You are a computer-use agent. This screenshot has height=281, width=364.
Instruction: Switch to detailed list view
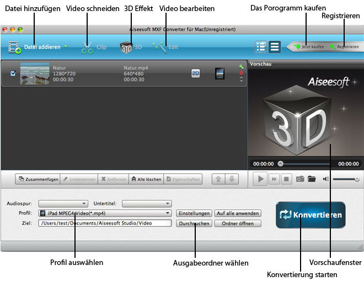261,47
